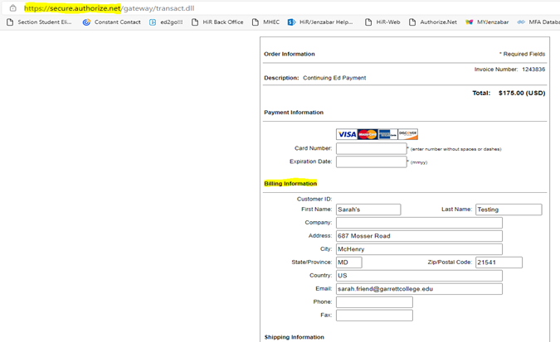Click the Continuing Ed Payment description text
560x342 pixels.
coord(334,78)
